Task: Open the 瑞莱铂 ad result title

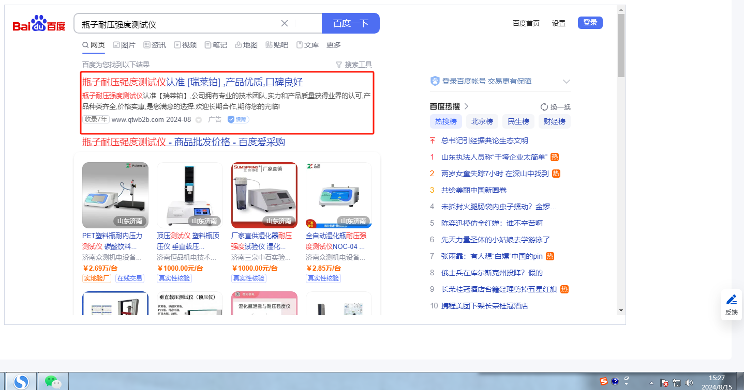Action: (192, 82)
